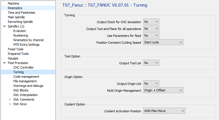This screenshot has height=120, width=219.
Task: Collapse the Spindle1 (1) tree node
Action: 4,26
